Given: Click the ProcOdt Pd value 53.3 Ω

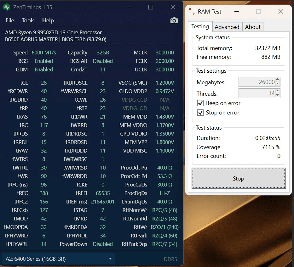Looking at the screenshot, I should tap(164, 176).
